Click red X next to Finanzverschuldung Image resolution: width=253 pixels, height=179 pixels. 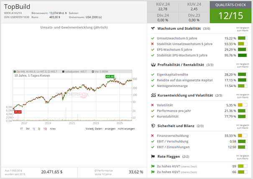tap(152, 136)
